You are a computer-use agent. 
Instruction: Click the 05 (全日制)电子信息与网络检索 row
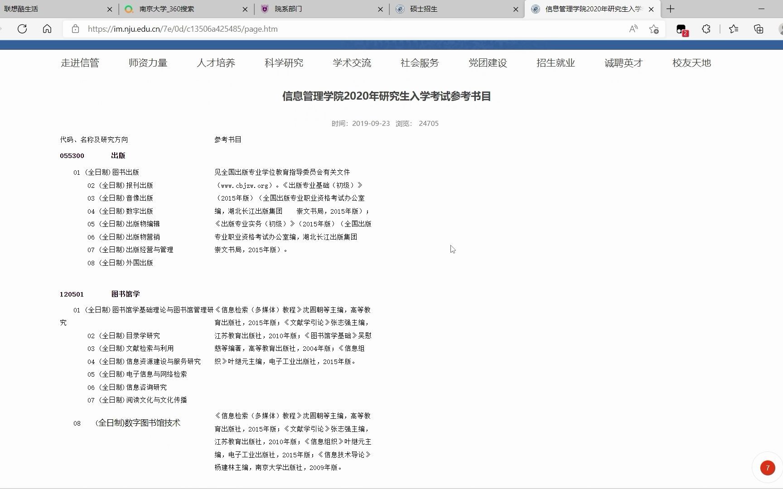[x=137, y=374]
